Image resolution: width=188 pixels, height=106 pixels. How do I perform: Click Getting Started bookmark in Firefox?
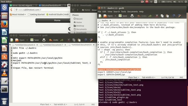36,14
